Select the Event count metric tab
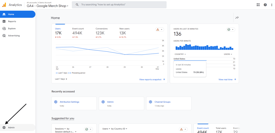Screen dimensions: 275x133 78,31
